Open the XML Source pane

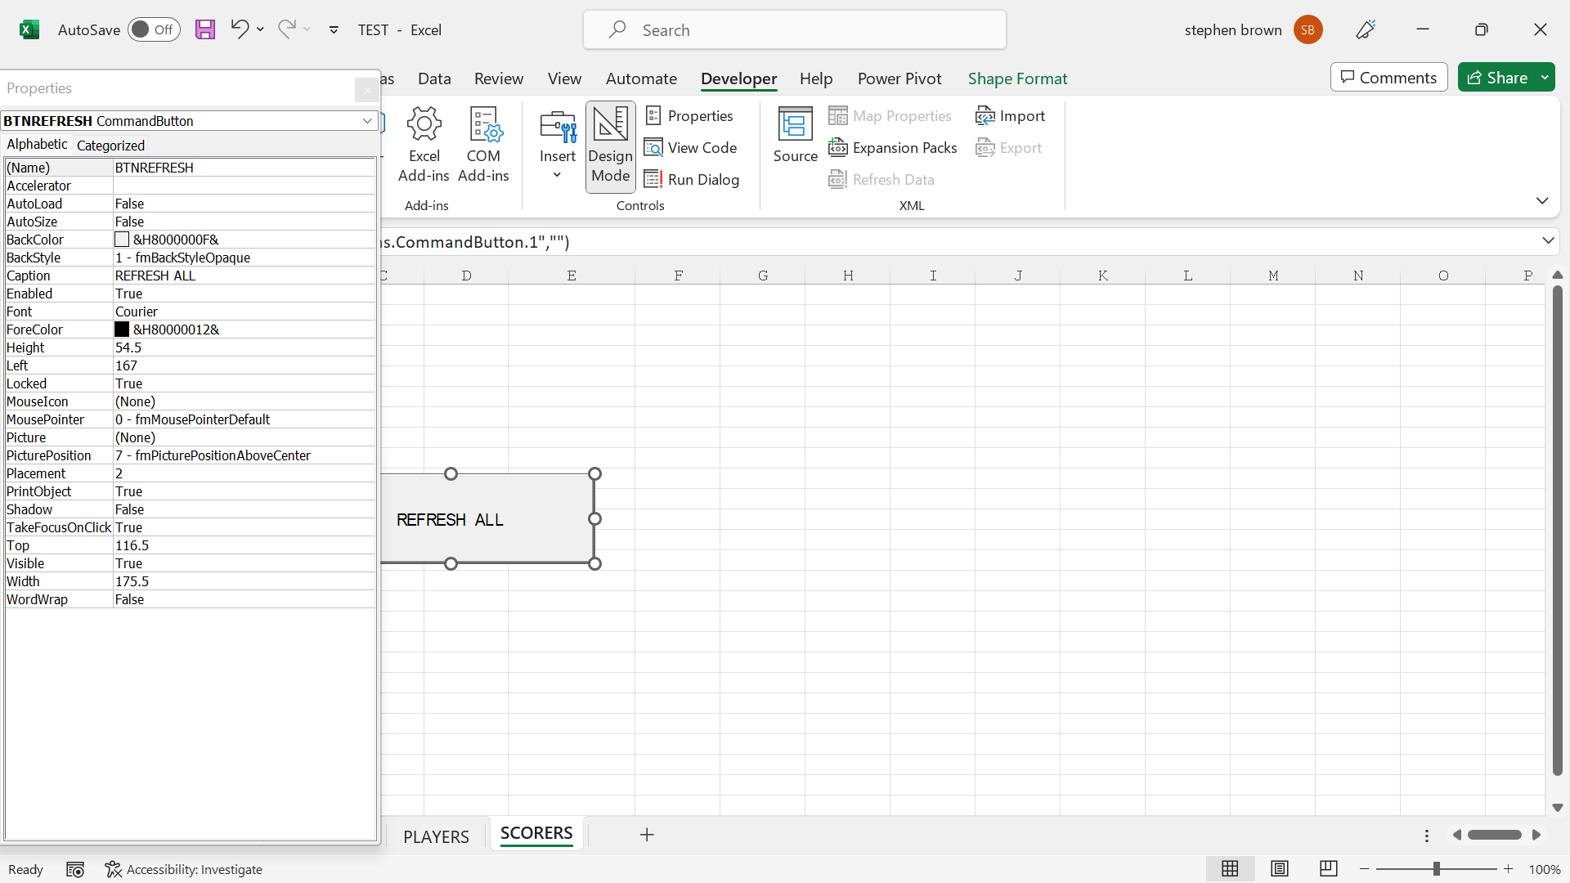(795, 136)
